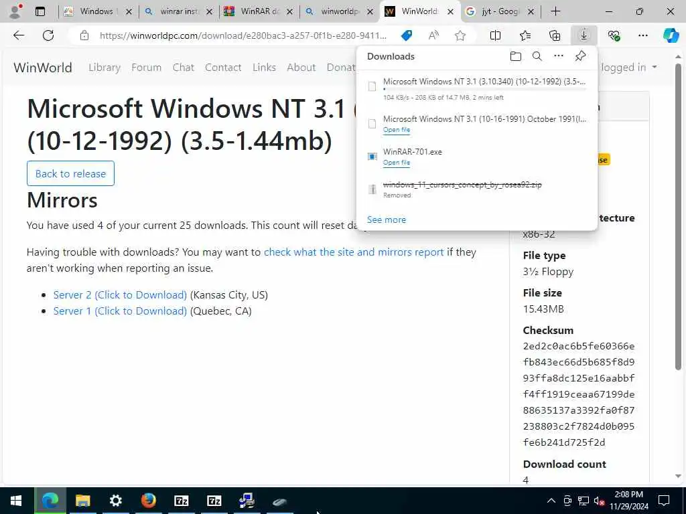Download from Server 2 Kansas City
Image resolution: width=686 pixels, height=514 pixels.
[x=120, y=295]
